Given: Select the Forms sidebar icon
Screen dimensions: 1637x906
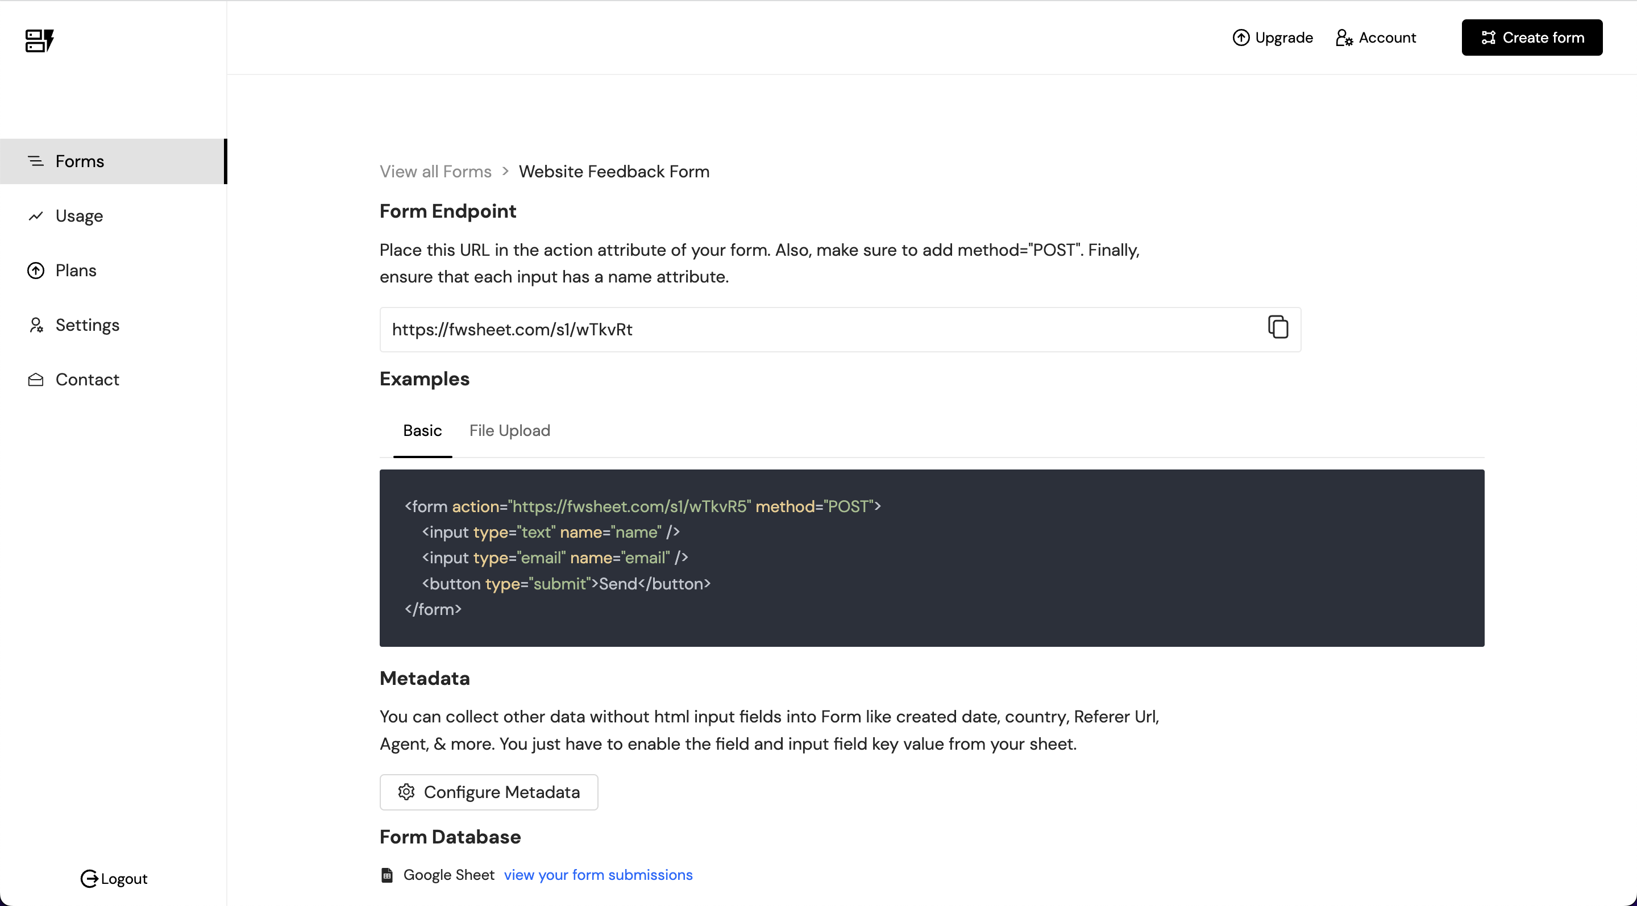Looking at the screenshot, I should [x=36, y=161].
